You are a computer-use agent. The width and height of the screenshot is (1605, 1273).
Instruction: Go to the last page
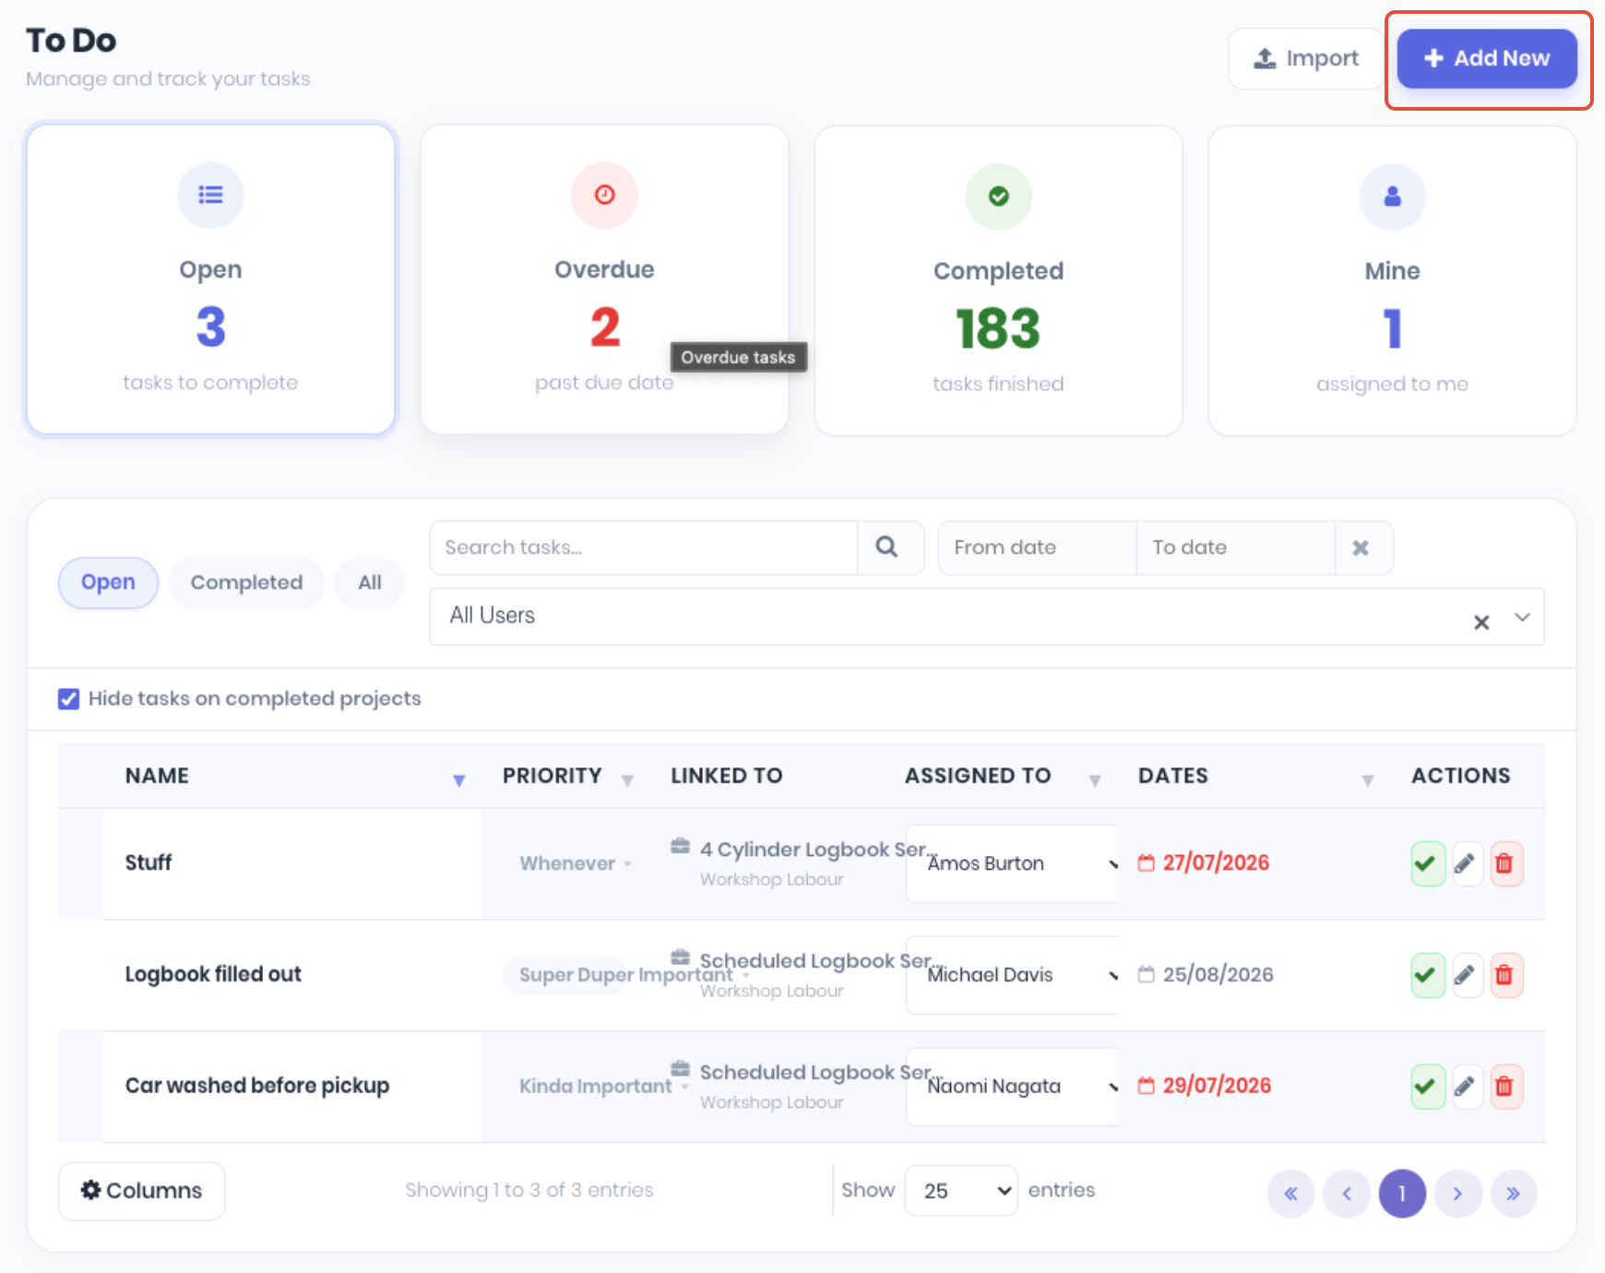(x=1514, y=1194)
